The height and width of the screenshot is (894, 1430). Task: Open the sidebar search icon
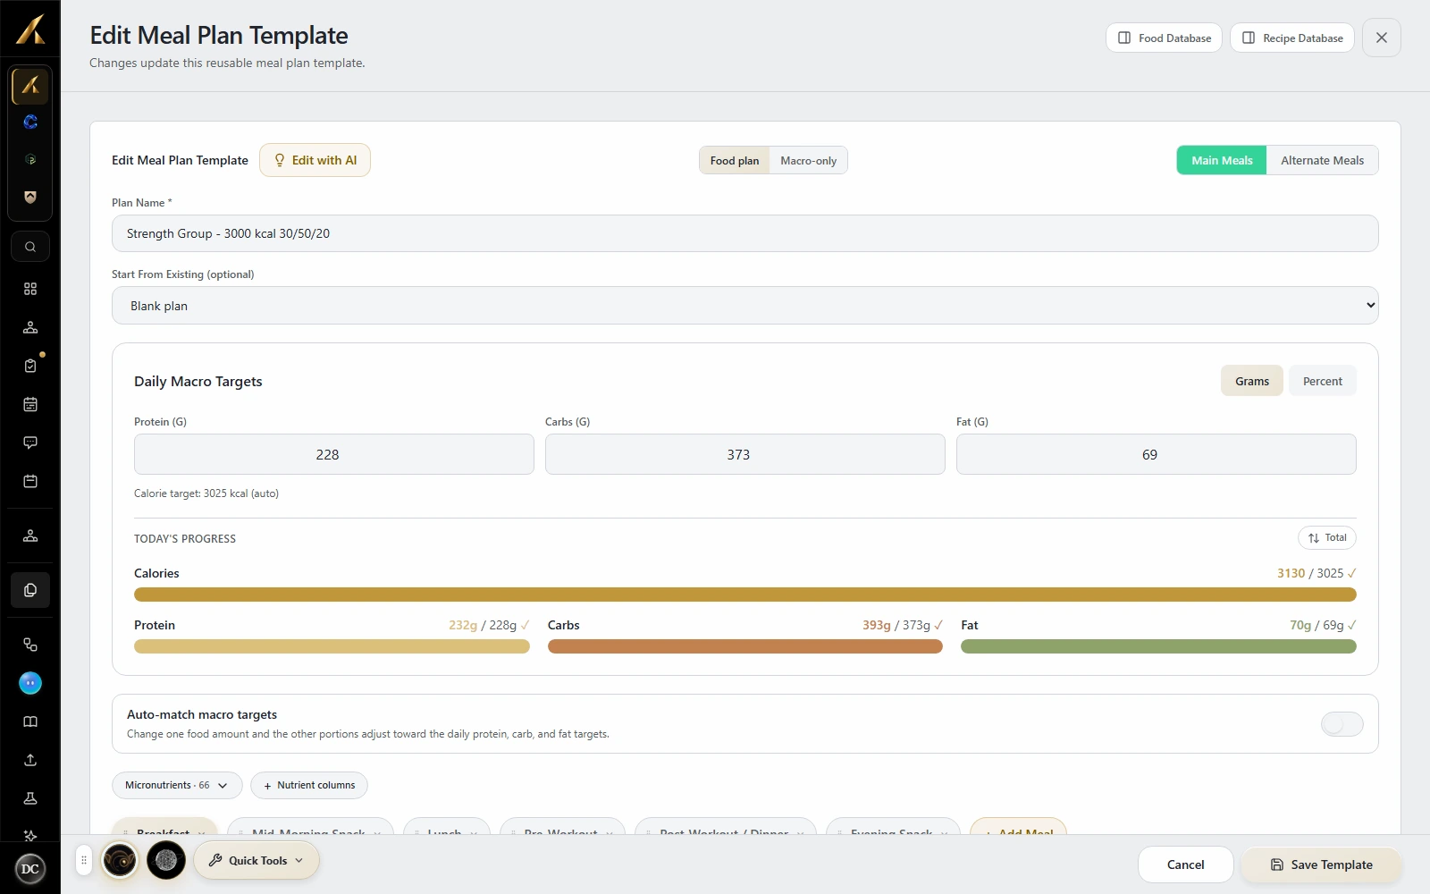coord(30,247)
